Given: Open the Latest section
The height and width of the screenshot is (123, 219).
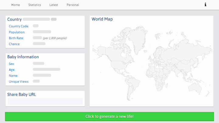Looking at the screenshot, I should point(54,5).
